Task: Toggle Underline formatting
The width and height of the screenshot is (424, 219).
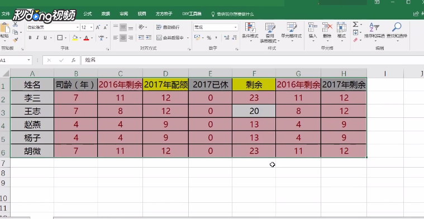Action: tap(45, 38)
